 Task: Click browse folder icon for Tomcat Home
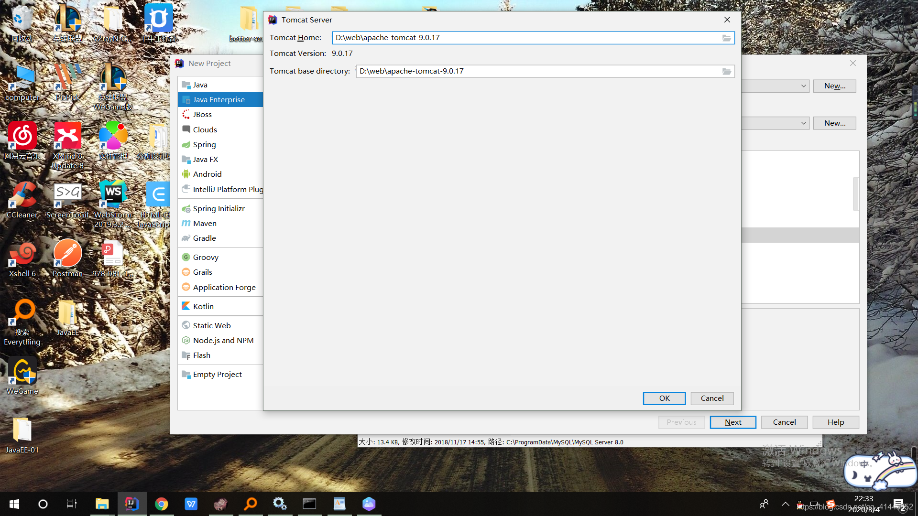coord(726,38)
